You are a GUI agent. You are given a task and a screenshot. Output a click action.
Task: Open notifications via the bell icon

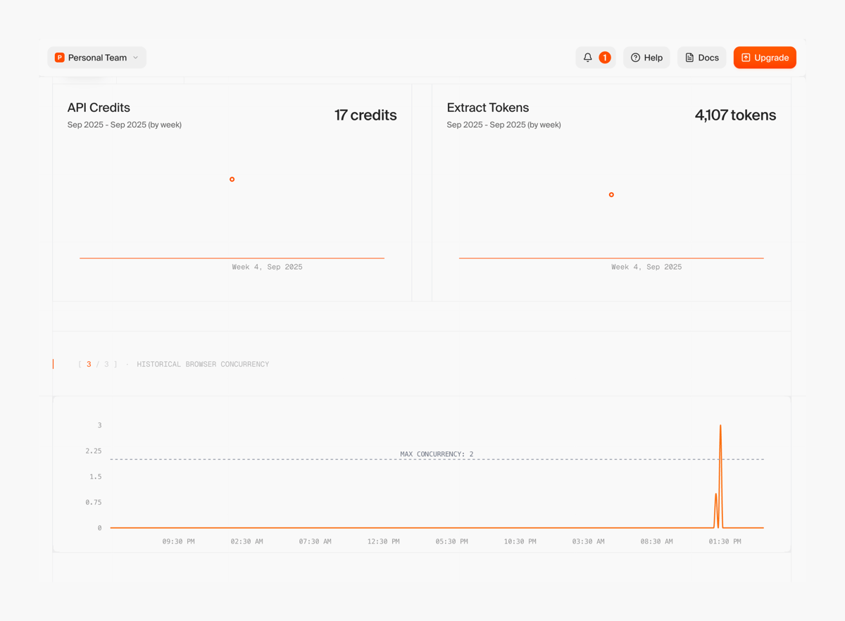point(588,57)
